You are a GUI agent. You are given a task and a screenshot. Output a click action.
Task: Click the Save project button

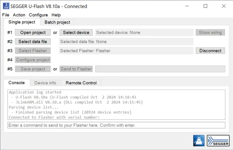pos(33,69)
